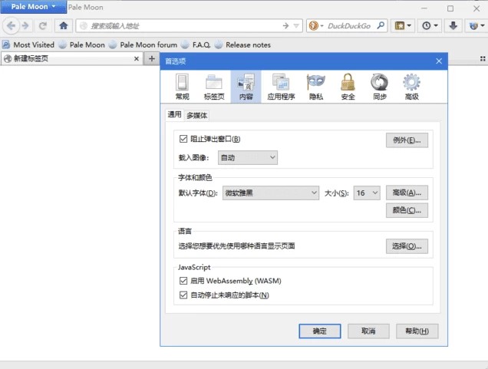
Task: Open the 隐私 (Privacy) mask icon pane
Action: coord(315,87)
